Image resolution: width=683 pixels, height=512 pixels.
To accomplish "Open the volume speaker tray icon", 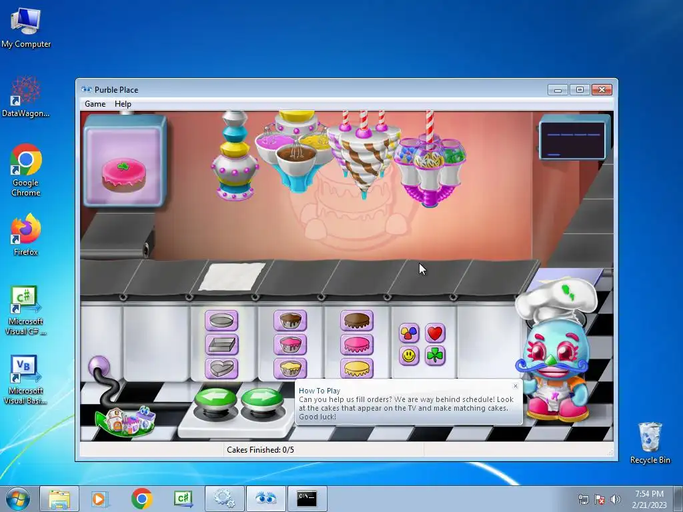I will tap(615, 499).
